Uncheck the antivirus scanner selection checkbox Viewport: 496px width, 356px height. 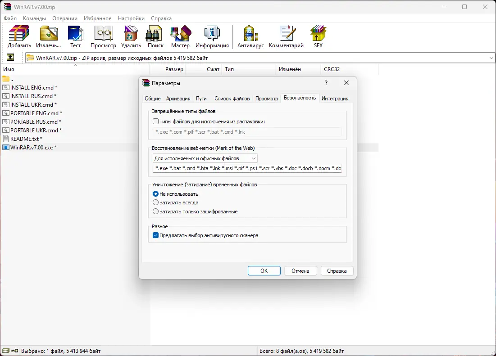155,235
